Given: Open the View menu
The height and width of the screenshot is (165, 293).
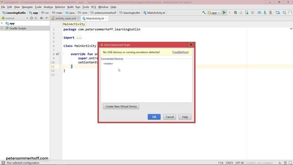Looking at the screenshot, I should click(x=17, y=7).
